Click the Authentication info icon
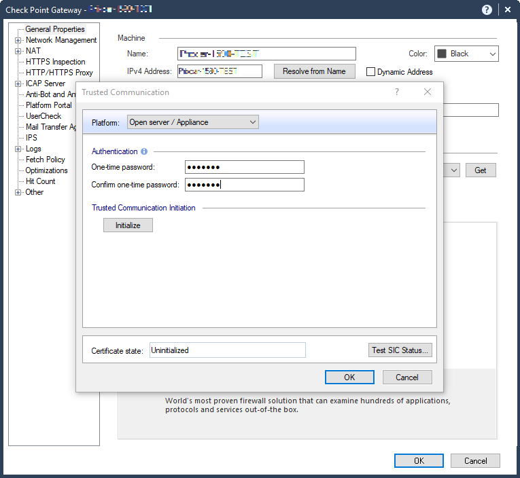Viewport: 520px width, 478px height. (144, 151)
